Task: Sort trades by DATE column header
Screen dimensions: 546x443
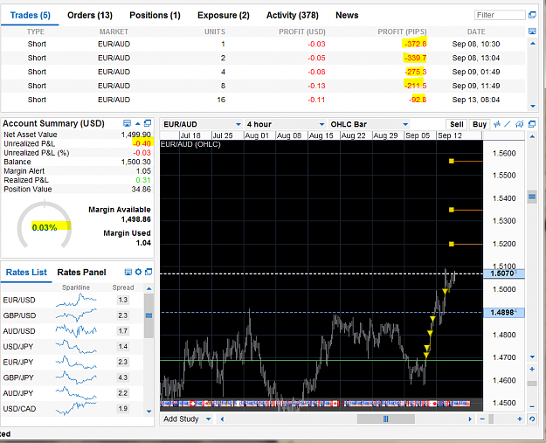Action: click(x=476, y=31)
